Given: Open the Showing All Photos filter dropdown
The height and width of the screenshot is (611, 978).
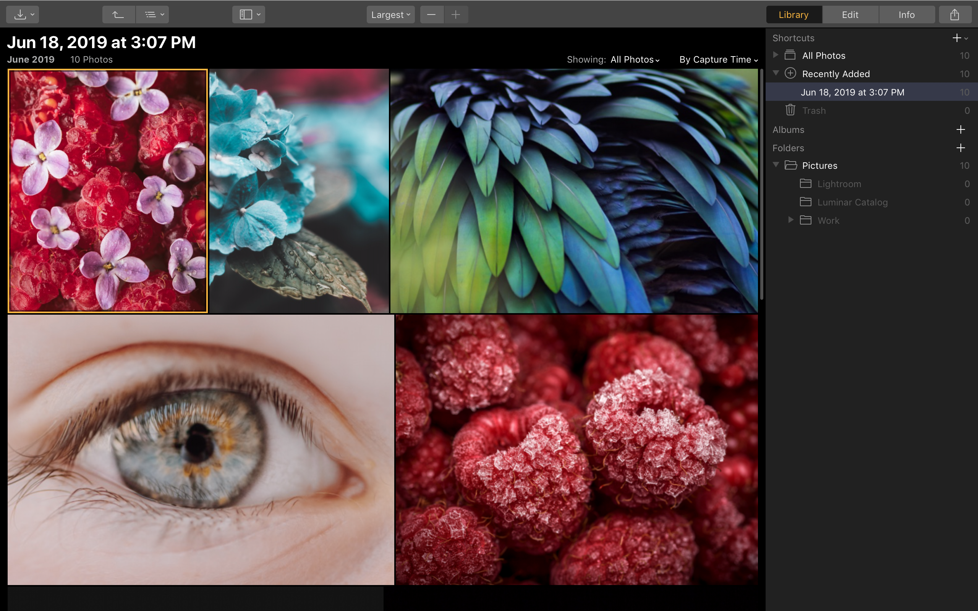Looking at the screenshot, I should (x=634, y=60).
